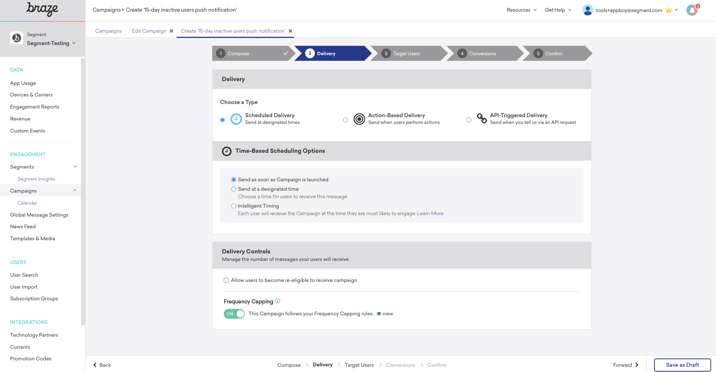
Task: Close the Create '15-day inactive users' tab
Action: pyautogui.click(x=291, y=31)
